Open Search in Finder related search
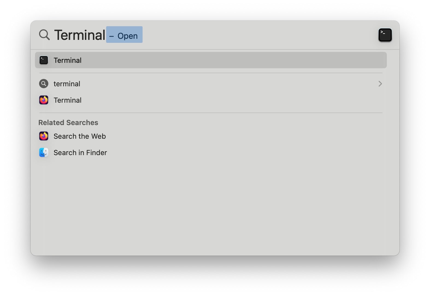Screen dimensions: 430x296 pyautogui.click(x=80, y=153)
